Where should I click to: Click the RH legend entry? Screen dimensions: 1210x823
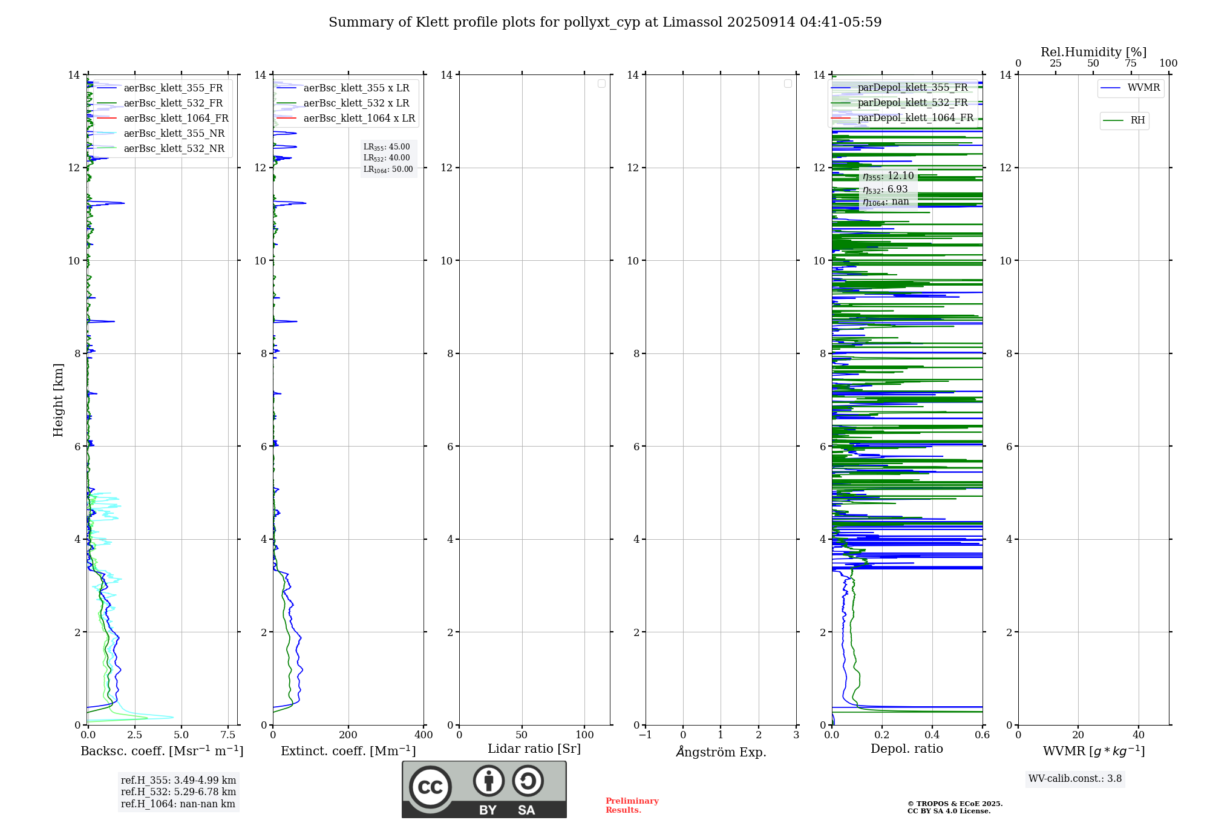tap(1125, 120)
